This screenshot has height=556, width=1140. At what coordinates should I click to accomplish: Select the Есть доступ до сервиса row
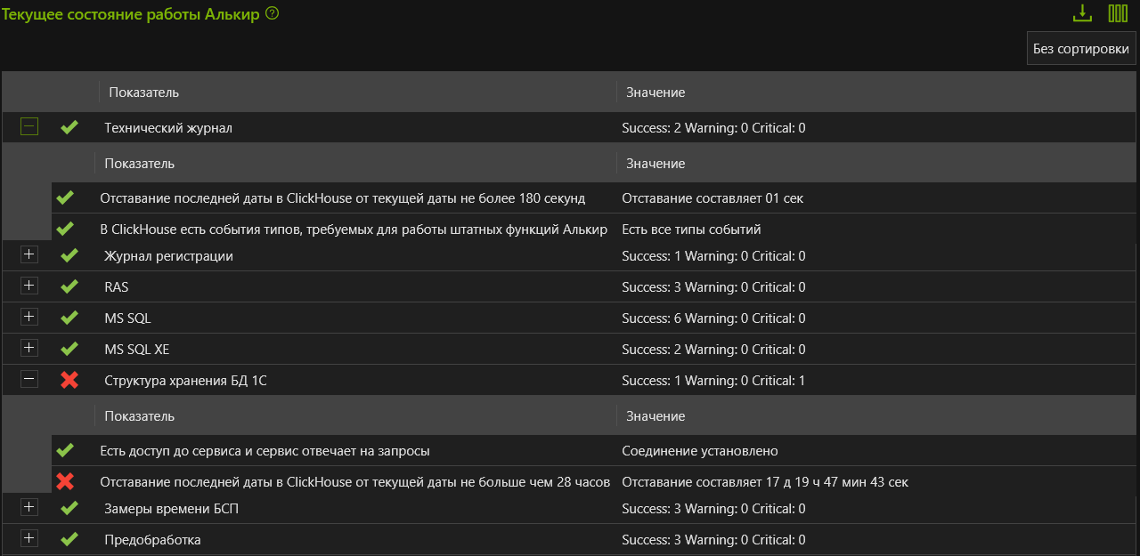[x=265, y=451]
